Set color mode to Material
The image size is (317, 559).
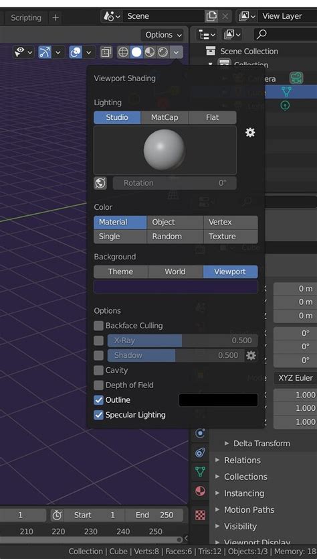pyautogui.click(x=120, y=222)
